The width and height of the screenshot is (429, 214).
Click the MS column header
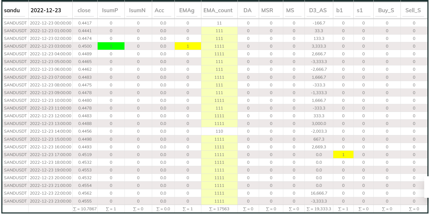[x=290, y=10]
